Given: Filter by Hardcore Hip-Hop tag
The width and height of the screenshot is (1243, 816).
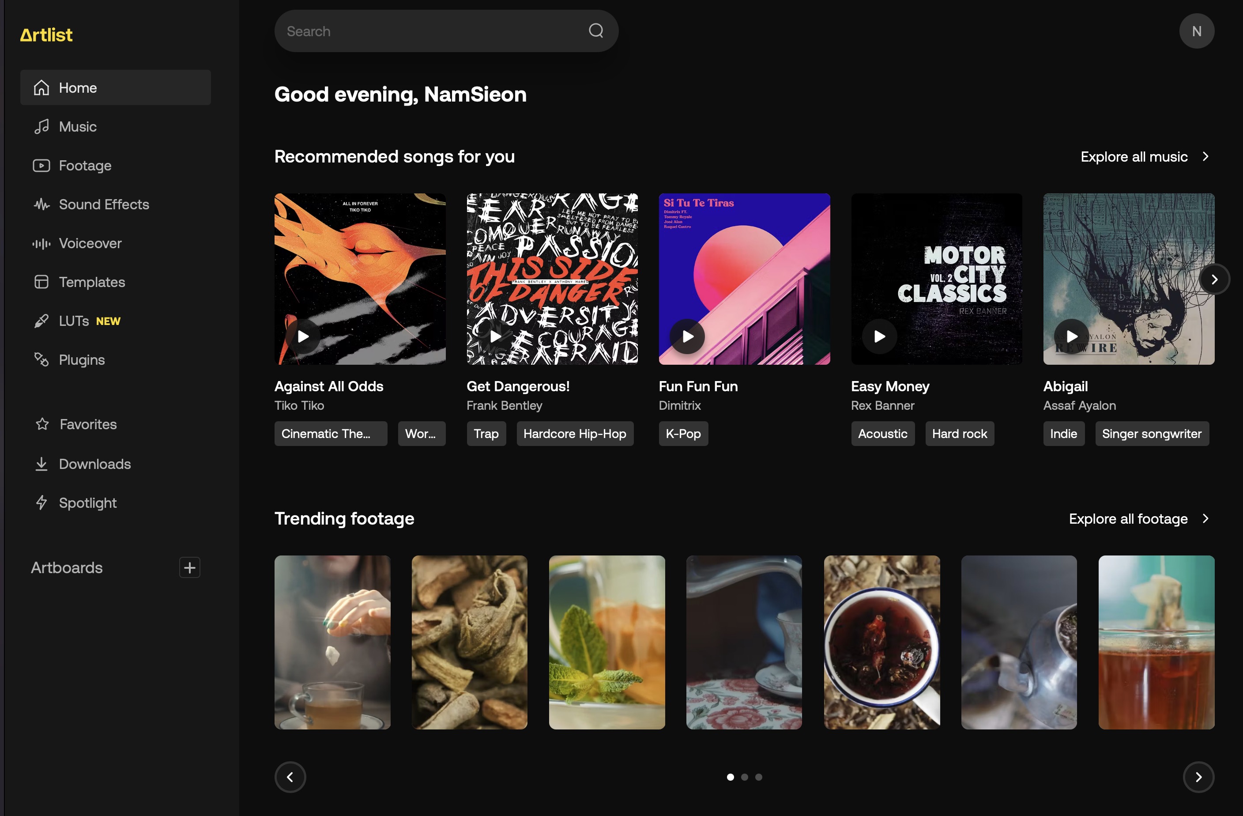Looking at the screenshot, I should [575, 434].
